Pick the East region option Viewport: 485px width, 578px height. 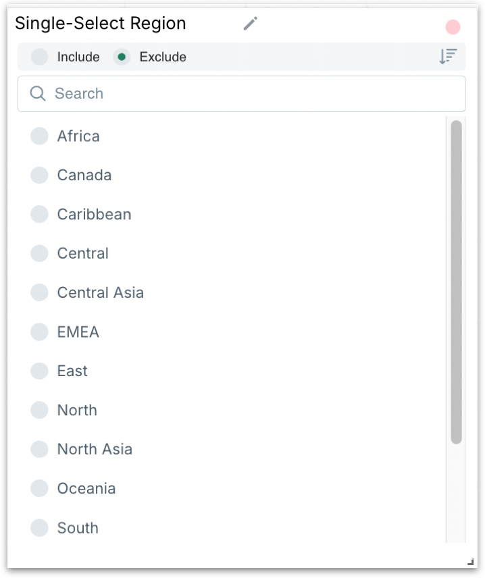(40, 371)
